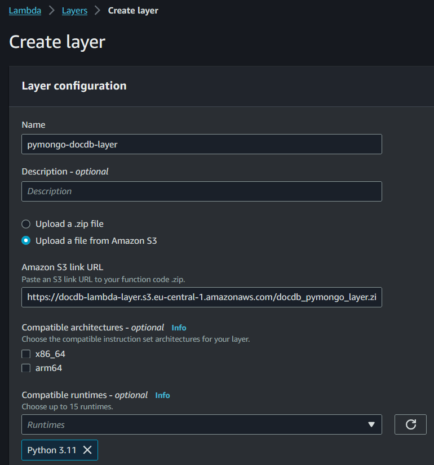Click the Amazon S3 link URL field
This screenshot has width=434, height=465.
(202, 297)
